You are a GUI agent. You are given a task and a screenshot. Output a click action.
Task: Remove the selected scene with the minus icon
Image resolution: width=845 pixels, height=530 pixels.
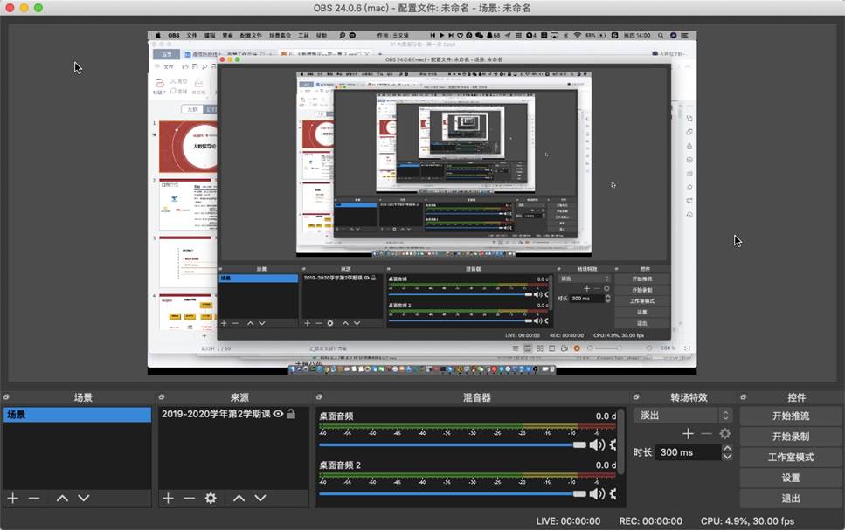click(x=34, y=498)
